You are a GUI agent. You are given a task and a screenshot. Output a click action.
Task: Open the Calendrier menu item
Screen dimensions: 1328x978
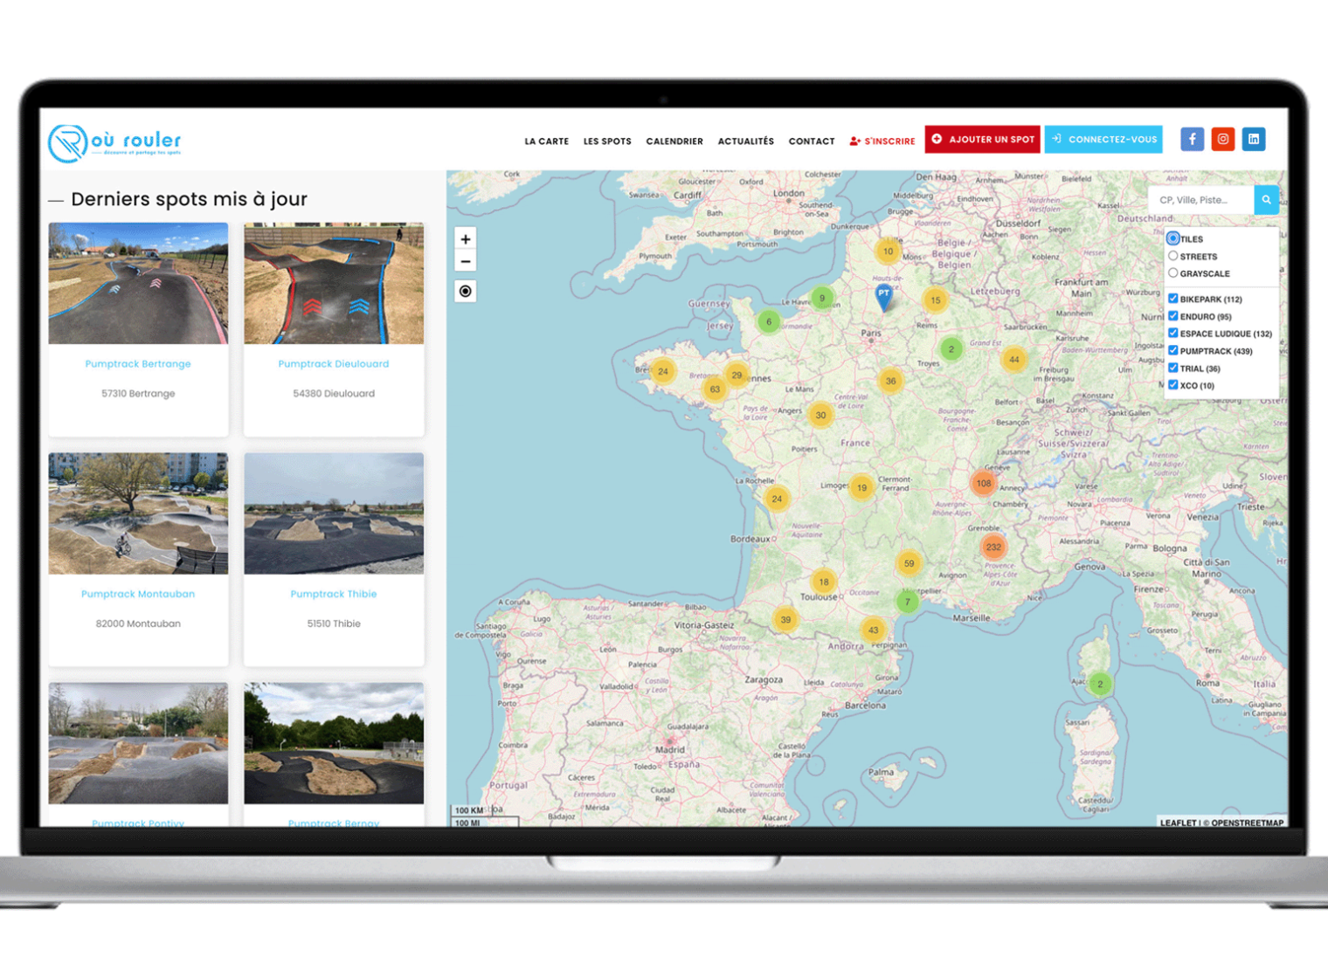pyautogui.click(x=674, y=141)
